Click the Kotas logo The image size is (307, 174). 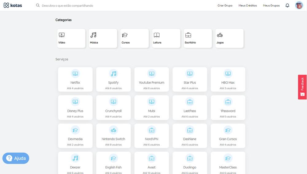click(x=13, y=5)
